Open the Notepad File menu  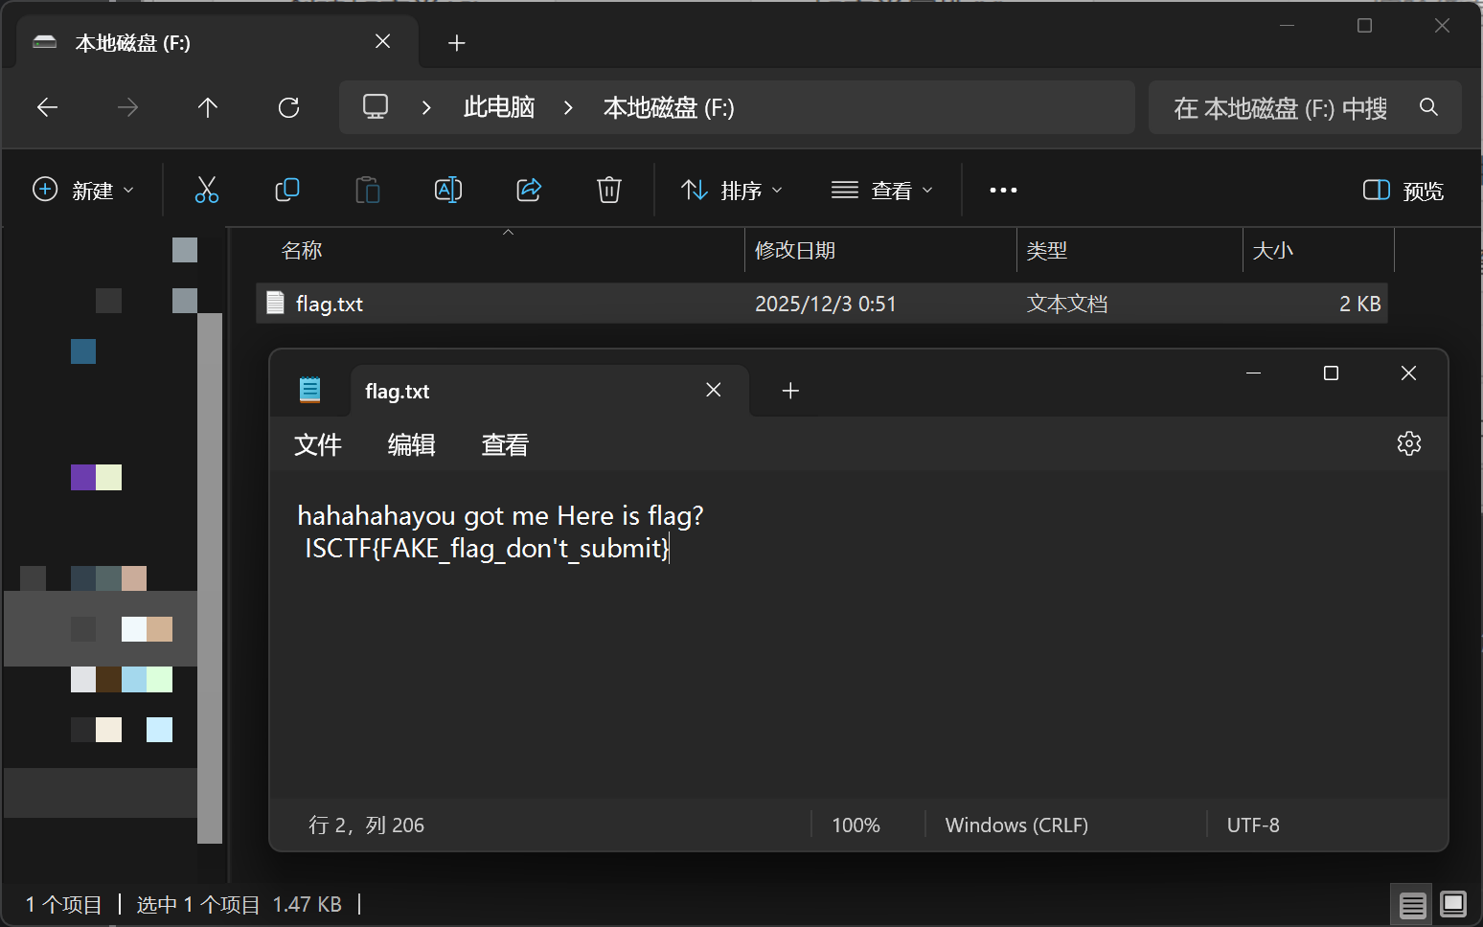pos(318,445)
